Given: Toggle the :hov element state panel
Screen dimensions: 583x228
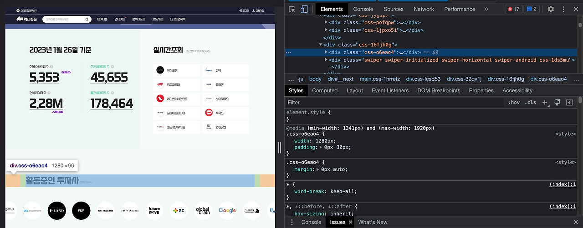Looking at the screenshot, I should click(514, 103).
